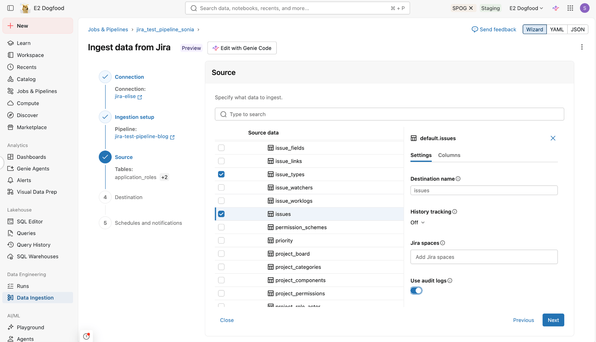Check the issue_links checkbox
This screenshot has width=596, height=342.
point(221,161)
